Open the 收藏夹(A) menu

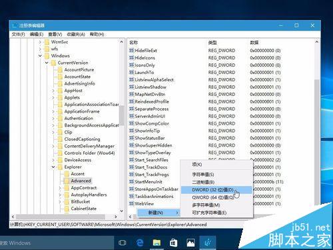(x=76, y=34)
